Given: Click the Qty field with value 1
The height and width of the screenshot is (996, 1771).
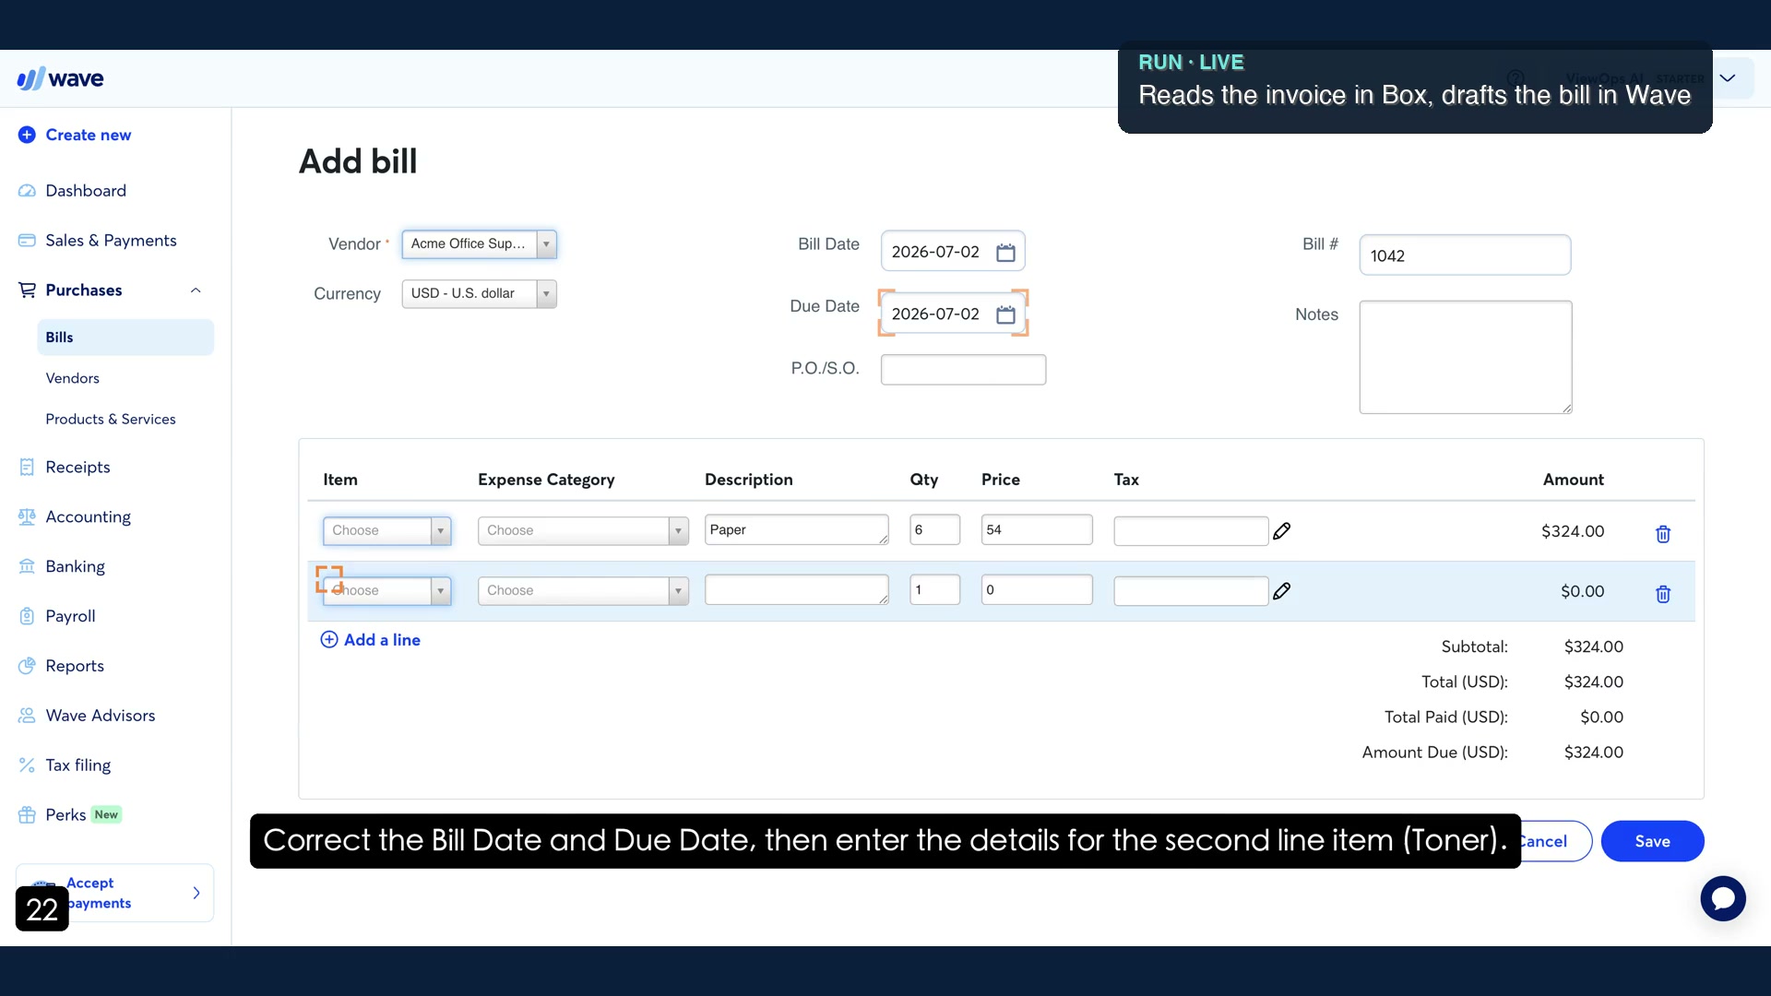Looking at the screenshot, I should pyautogui.click(x=934, y=590).
